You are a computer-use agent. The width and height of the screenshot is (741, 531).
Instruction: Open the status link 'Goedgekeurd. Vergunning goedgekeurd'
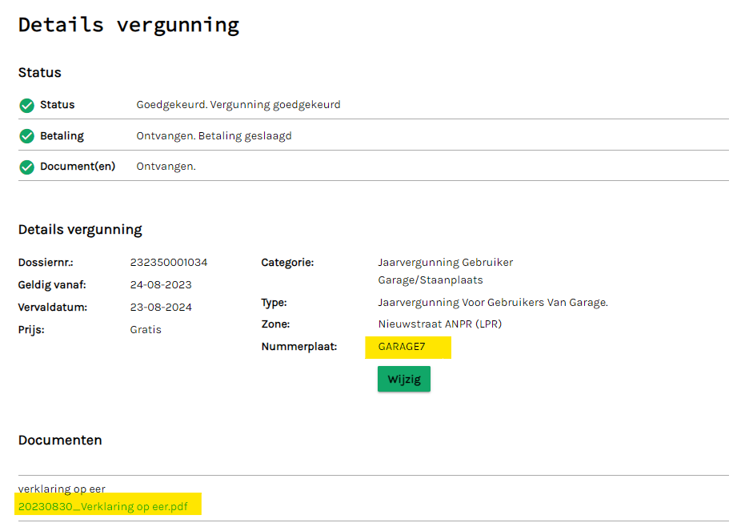coord(238,105)
